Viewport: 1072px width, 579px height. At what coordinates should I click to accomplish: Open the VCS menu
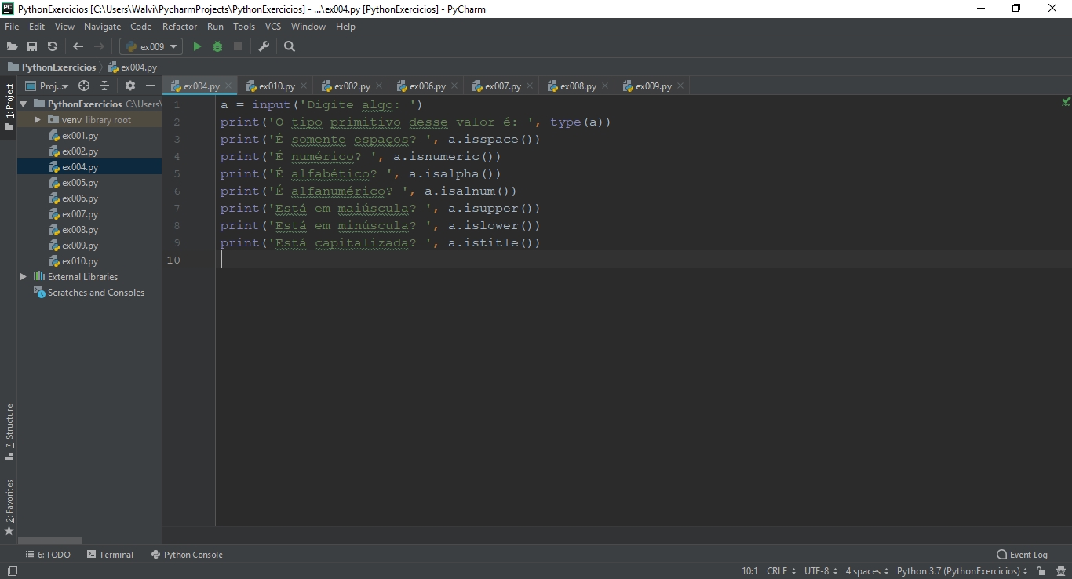[x=272, y=27]
